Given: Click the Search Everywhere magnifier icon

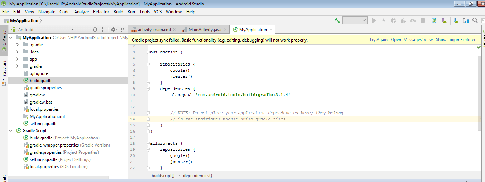Looking at the screenshot, I should pos(475,20).
